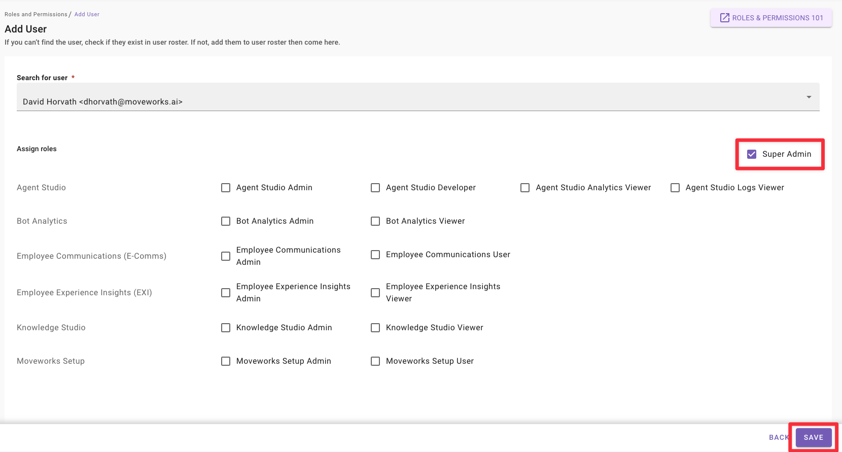The width and height of the screenshot is (842, 452).
Task: Click the external link icon beside Roles & Permissions 101
Action: point(725,18)
